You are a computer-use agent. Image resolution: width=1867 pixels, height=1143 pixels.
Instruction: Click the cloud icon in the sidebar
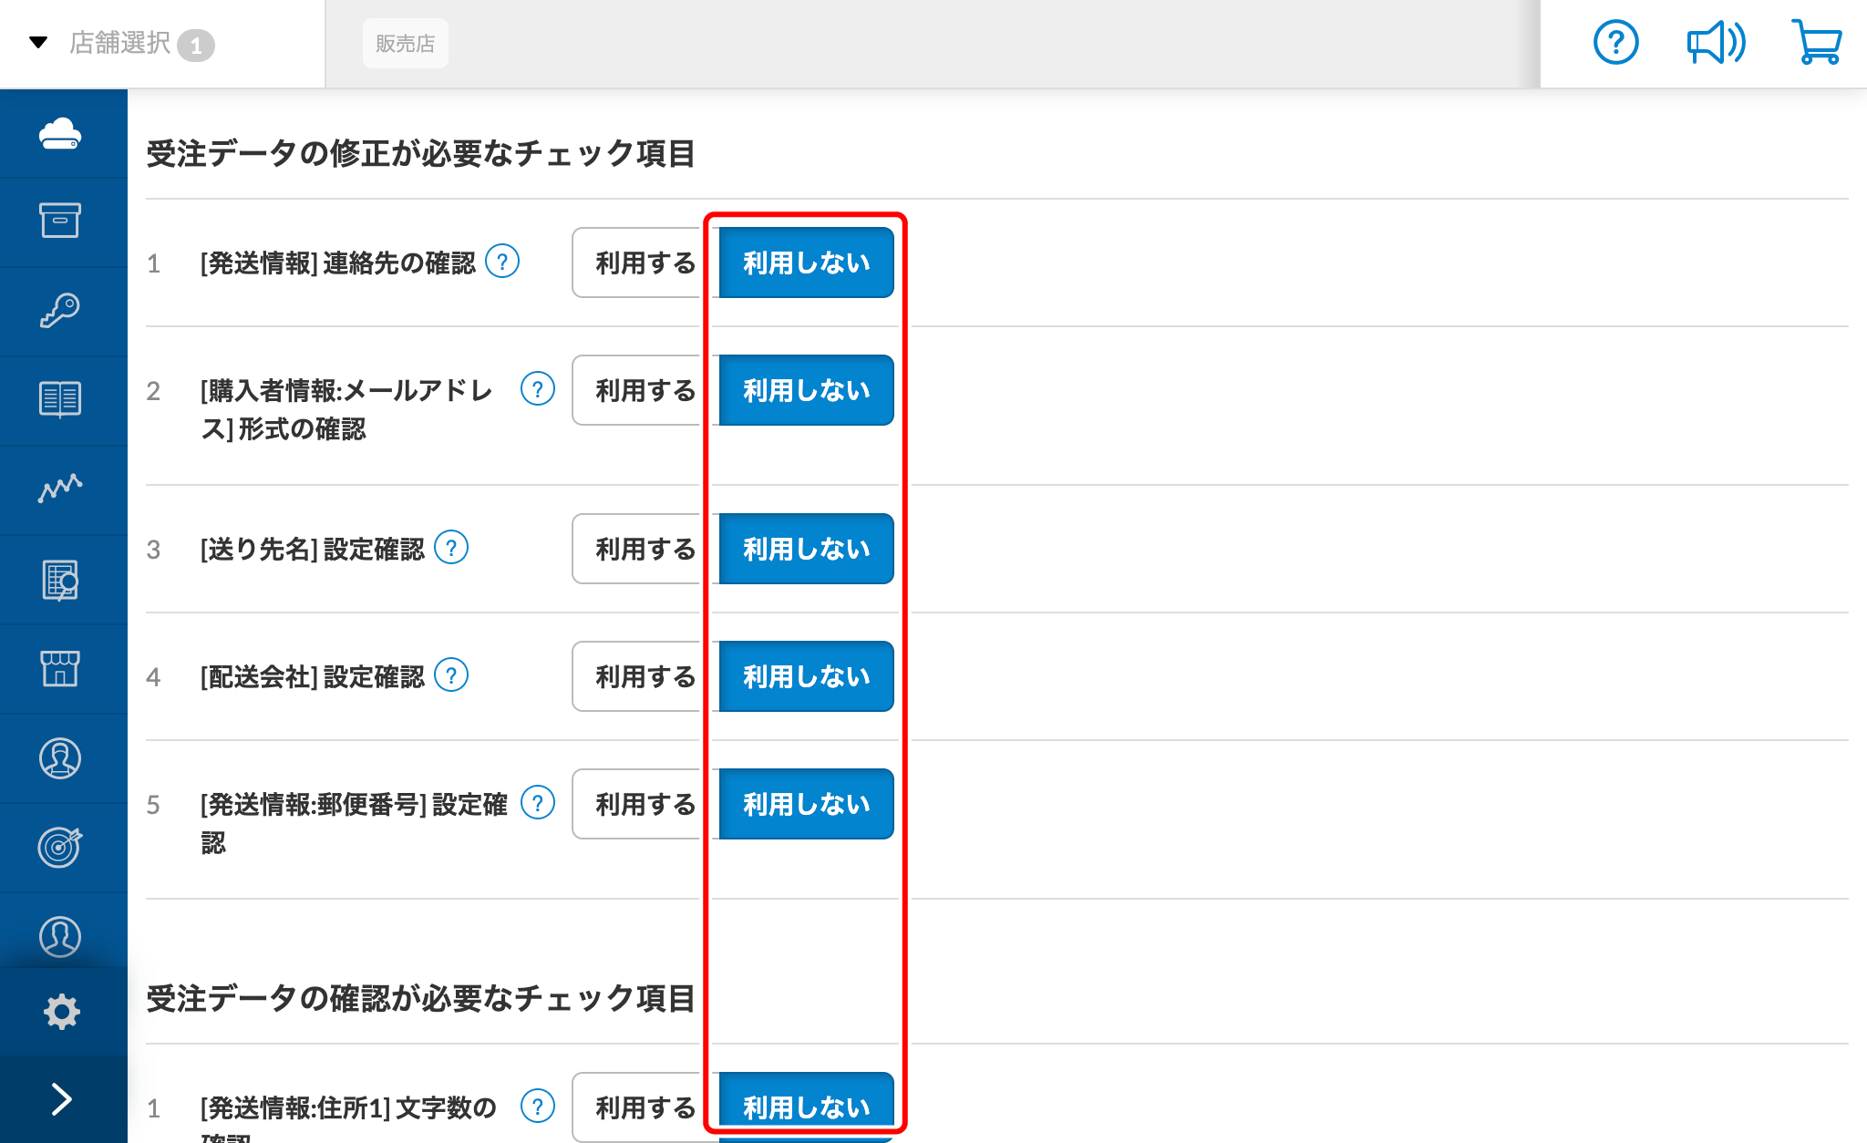coord(60,133)
